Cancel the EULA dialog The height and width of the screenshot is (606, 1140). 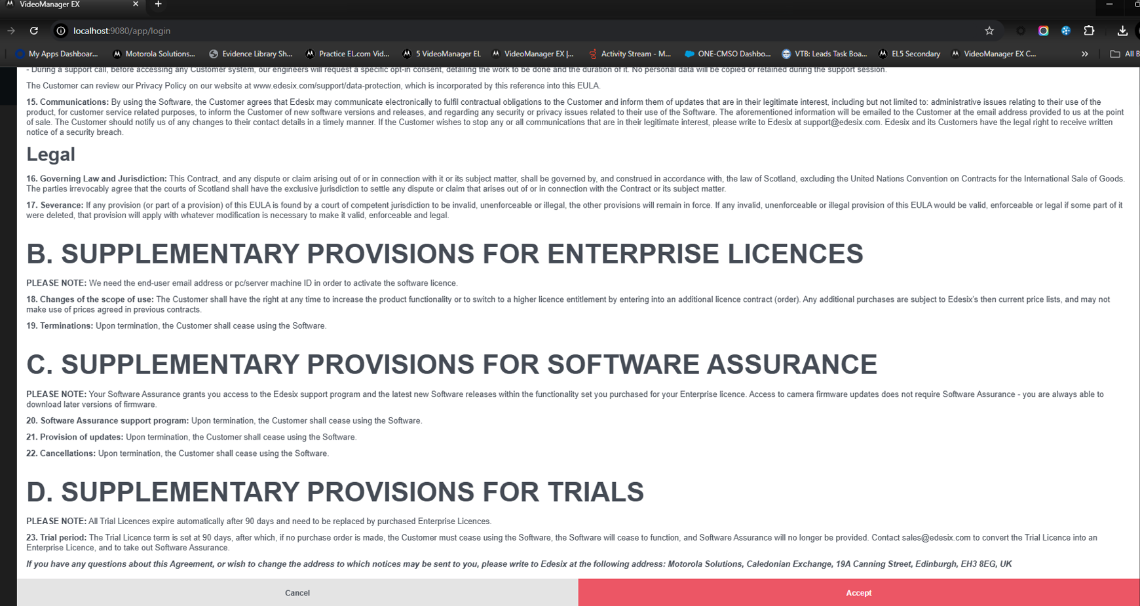coord(297,592)
